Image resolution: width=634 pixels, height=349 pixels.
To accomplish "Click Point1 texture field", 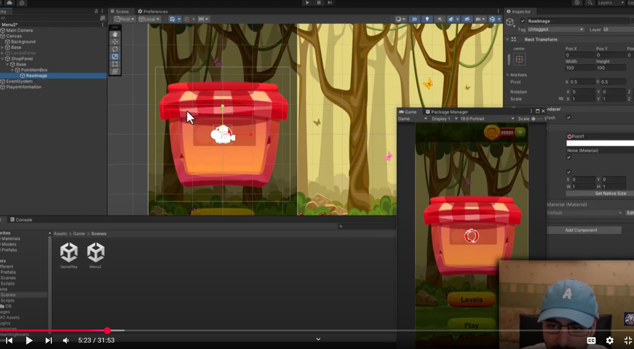I will [600, 136].
